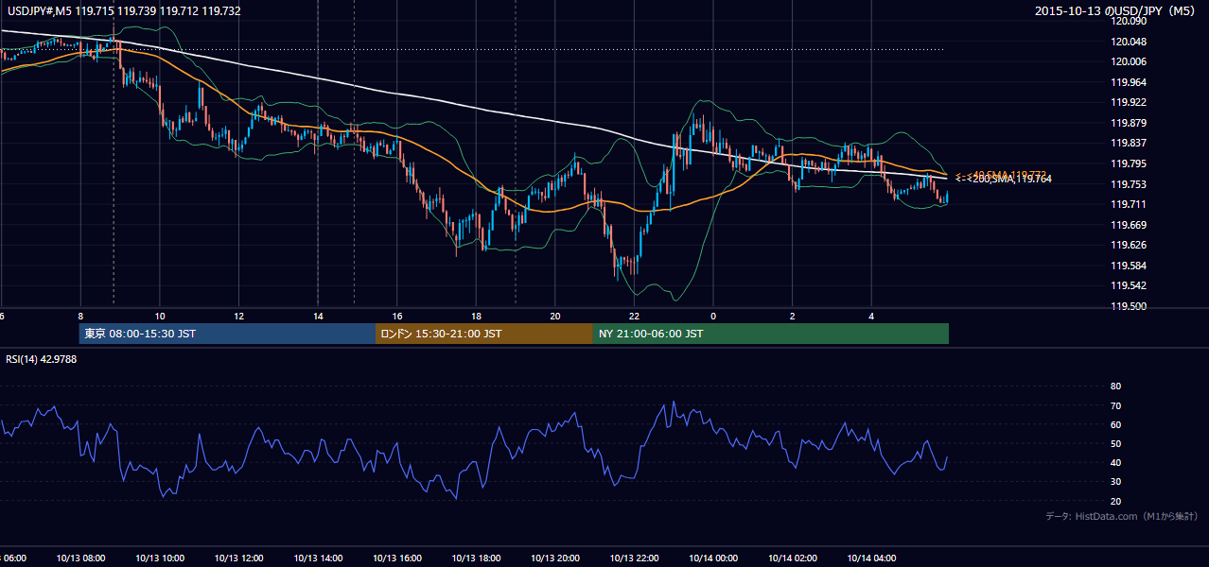The width and height of the screenshot is (1209, 567).
Task: Click price axis value 119.500
Action: pyautogui.click(x=1130, y=305)
